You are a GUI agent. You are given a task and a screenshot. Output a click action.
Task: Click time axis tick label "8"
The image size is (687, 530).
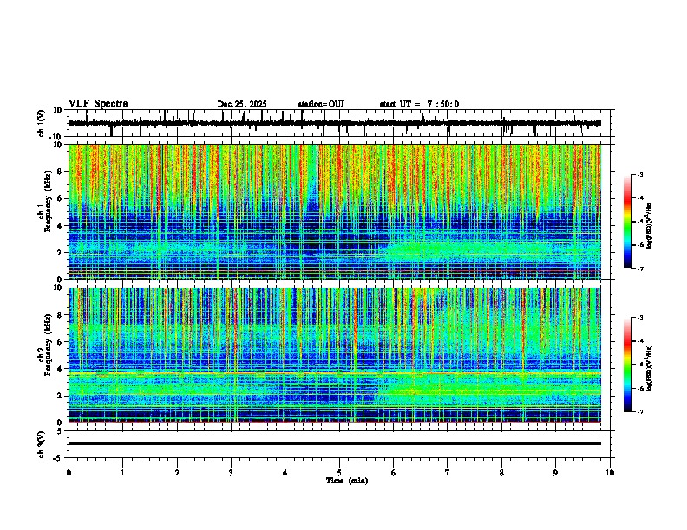click(x=501, y=473)
